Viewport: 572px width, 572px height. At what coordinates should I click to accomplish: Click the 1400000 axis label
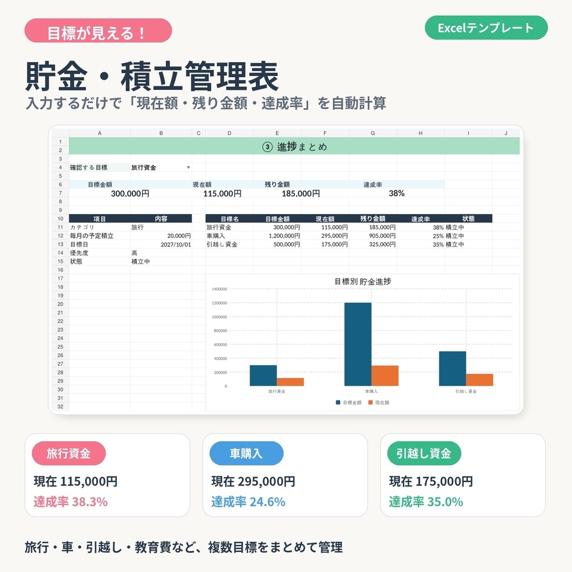coord(219,289)
